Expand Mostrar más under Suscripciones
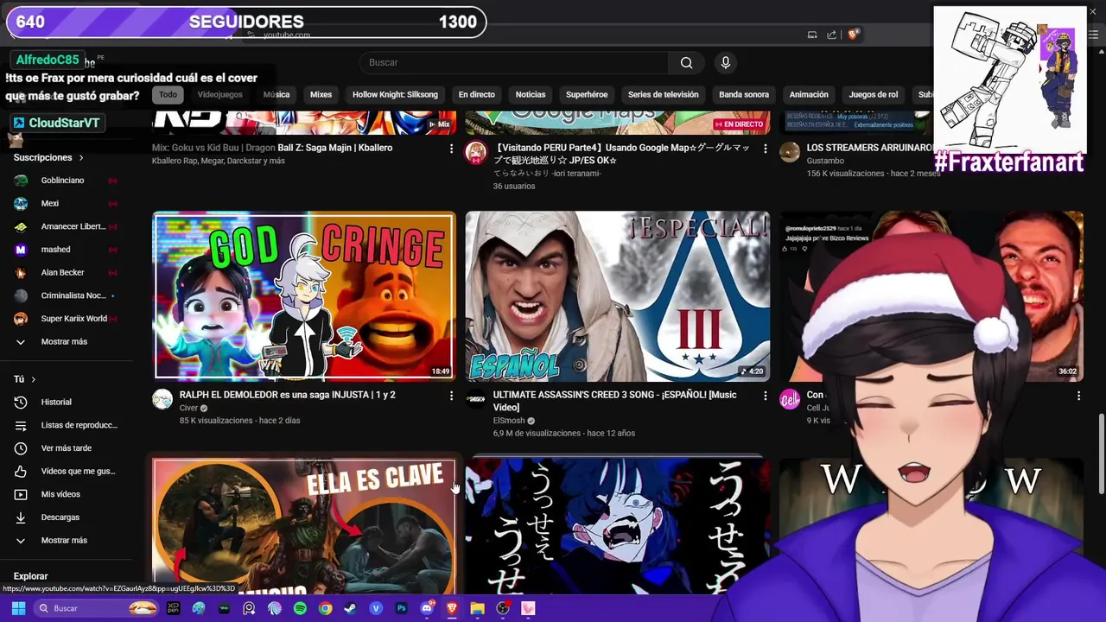The image size is (1106, 622). click(x=64, y=341)
